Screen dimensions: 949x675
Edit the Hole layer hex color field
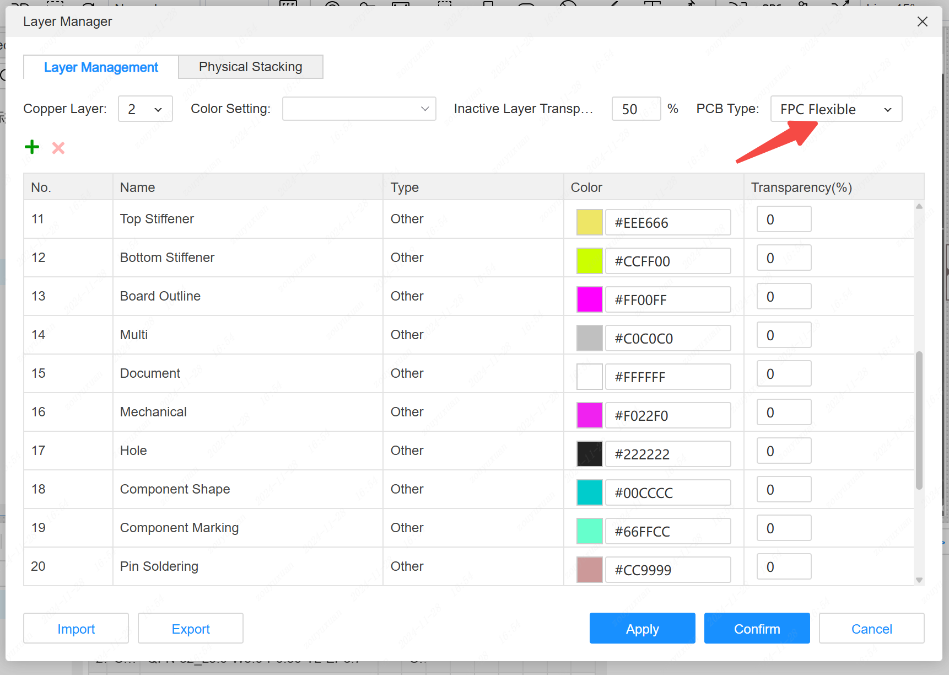[667, 454]
